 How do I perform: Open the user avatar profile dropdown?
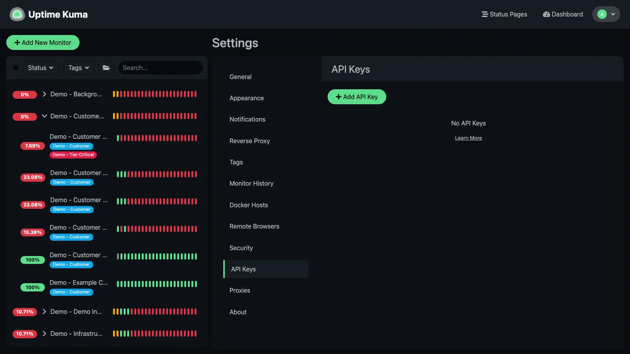(x=606, y=14)
